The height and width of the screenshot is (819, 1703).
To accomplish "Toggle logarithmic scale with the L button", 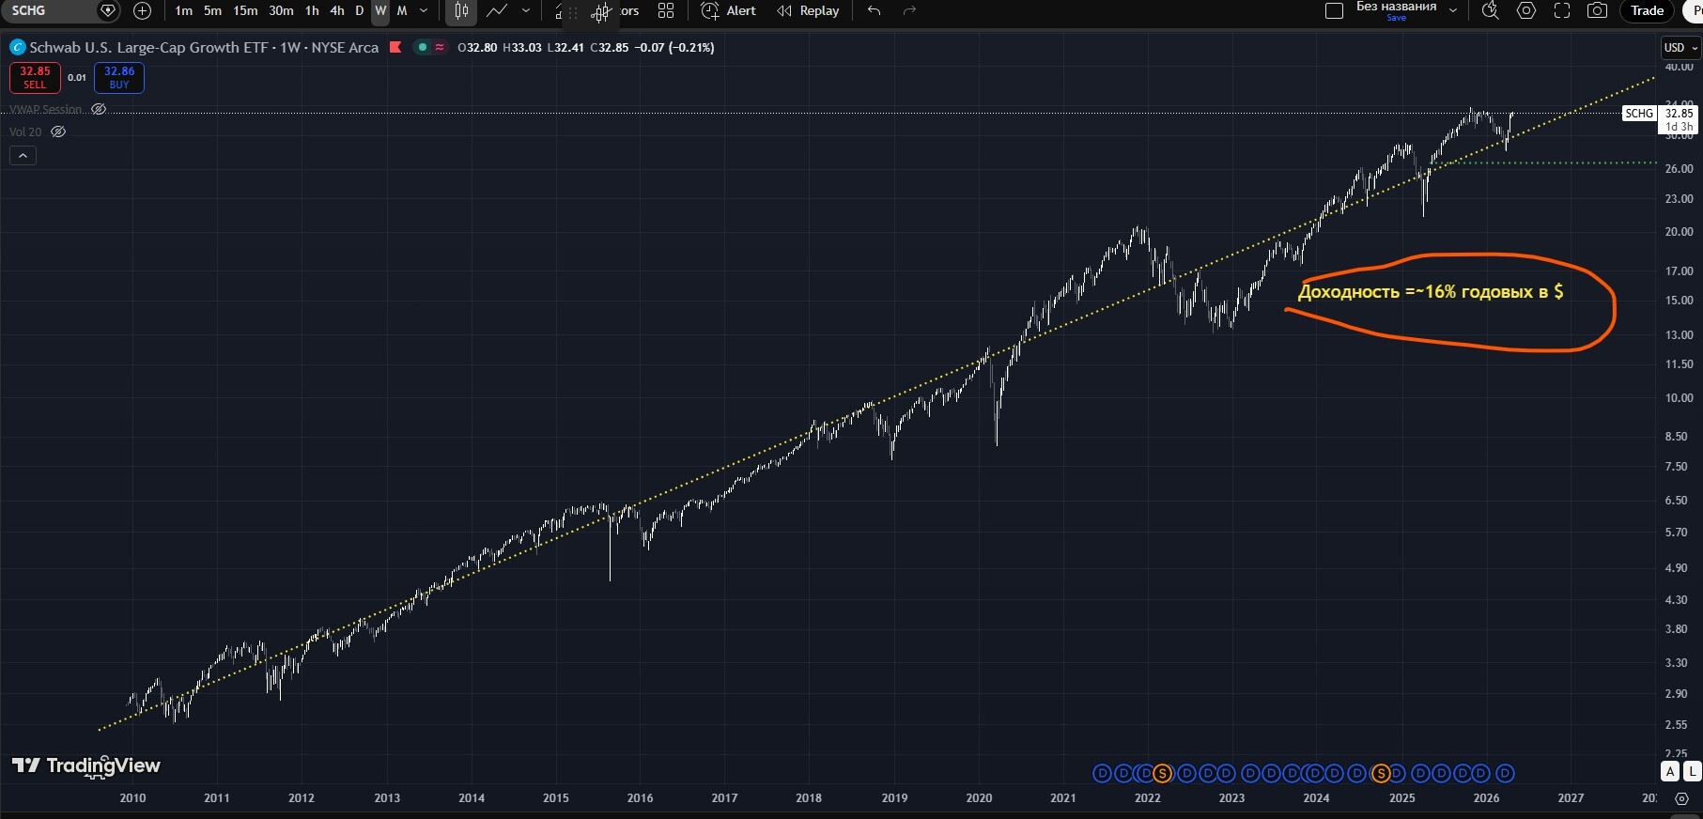I will pyautogui.click(x=1692, y=771).
